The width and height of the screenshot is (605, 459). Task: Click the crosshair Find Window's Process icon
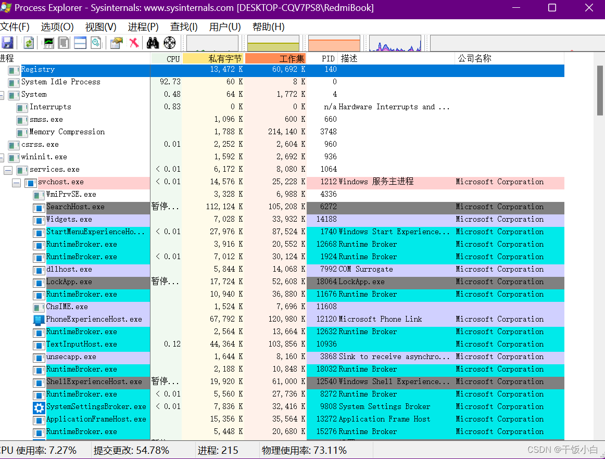tap(170, 43)
